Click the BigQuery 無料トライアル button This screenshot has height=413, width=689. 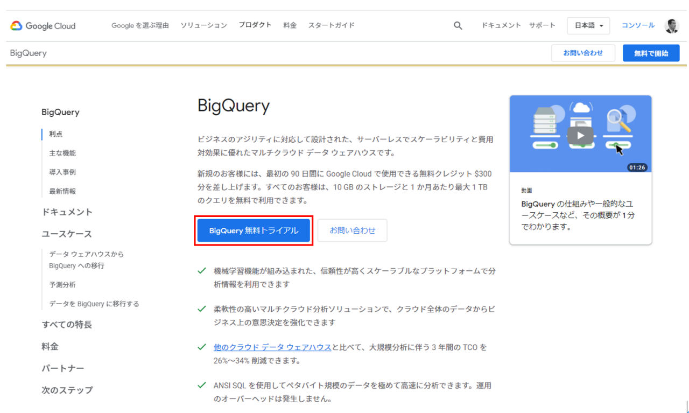tap(253, 230)
